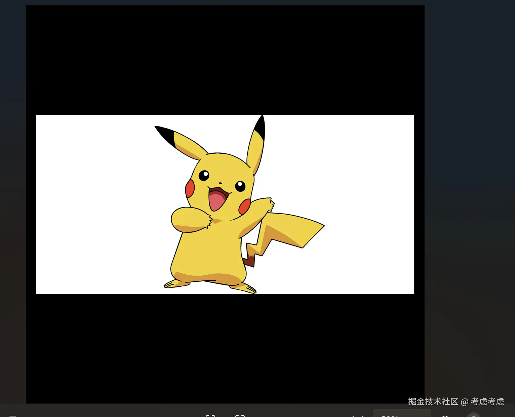Toggle zoom mode with the magnifier control

point(445,415)
